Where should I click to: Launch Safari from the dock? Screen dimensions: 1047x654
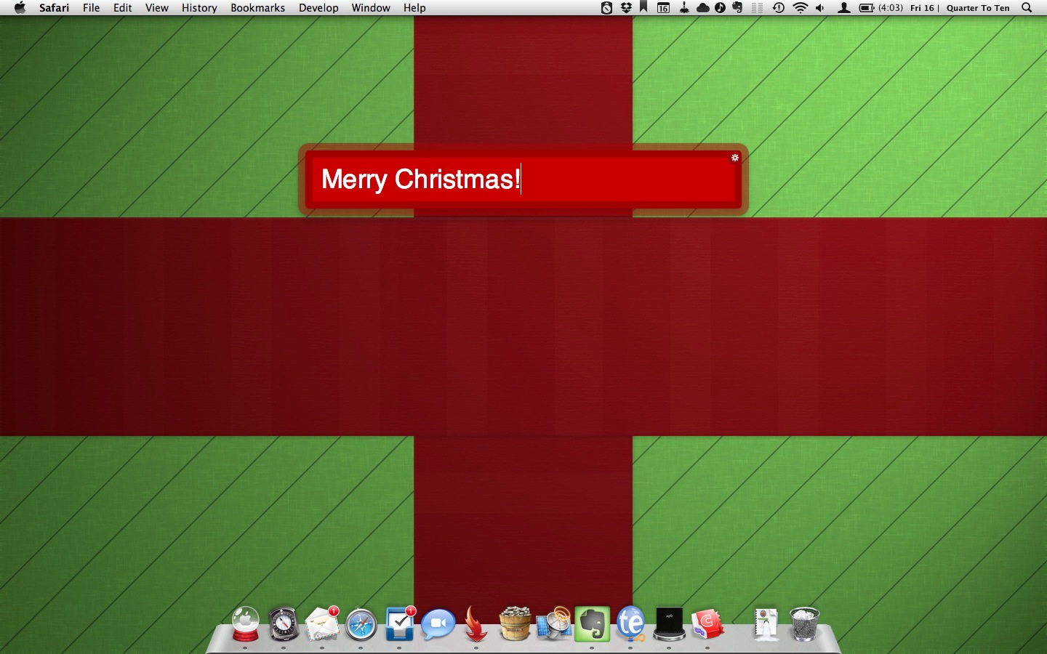pyautogui.click(x=361, y=625)
